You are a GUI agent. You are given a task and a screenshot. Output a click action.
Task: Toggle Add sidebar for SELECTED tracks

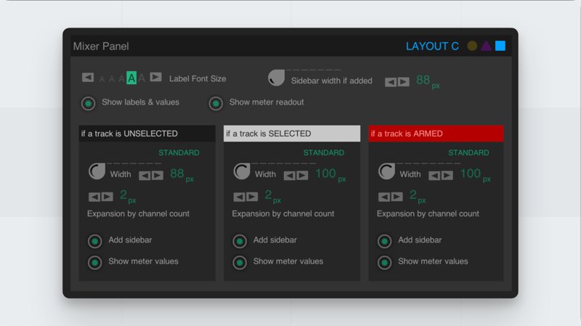pyautogui.click(x=240, y=241)
